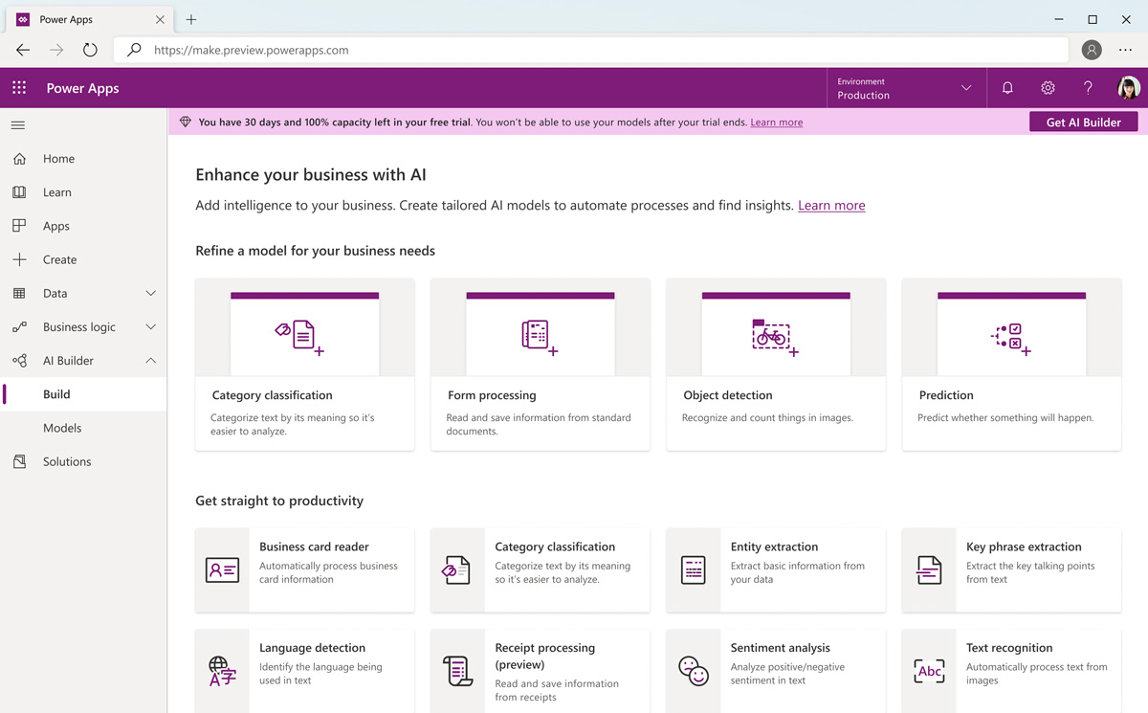
Task: Open the settings gear icon
Action: [1048, 87]
